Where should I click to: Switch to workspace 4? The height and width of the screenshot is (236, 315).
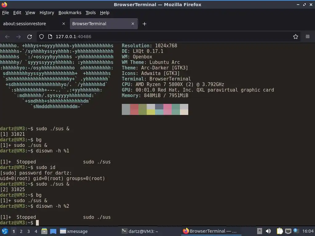click(36, 231)
